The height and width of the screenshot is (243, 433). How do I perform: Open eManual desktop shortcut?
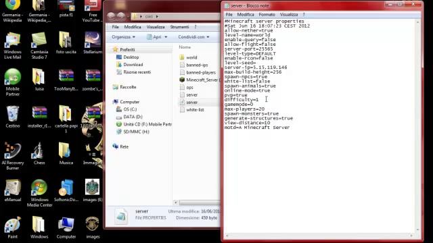tap(13, 190)
